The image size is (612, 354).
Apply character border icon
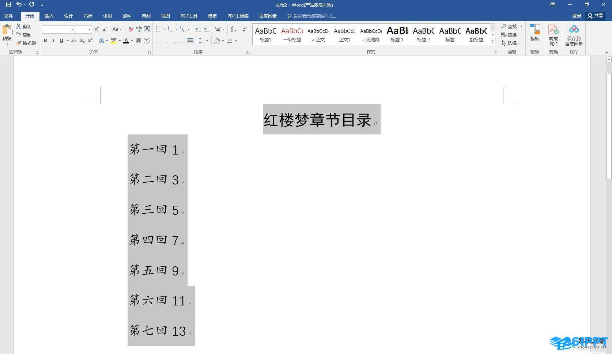pyautogui.click(x=147, y=29)
